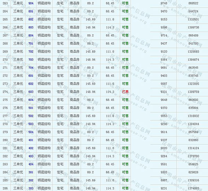Viewport: 208px width, 191px height.
Task: Click room 403 unit link
Action: tap(31, 156)
